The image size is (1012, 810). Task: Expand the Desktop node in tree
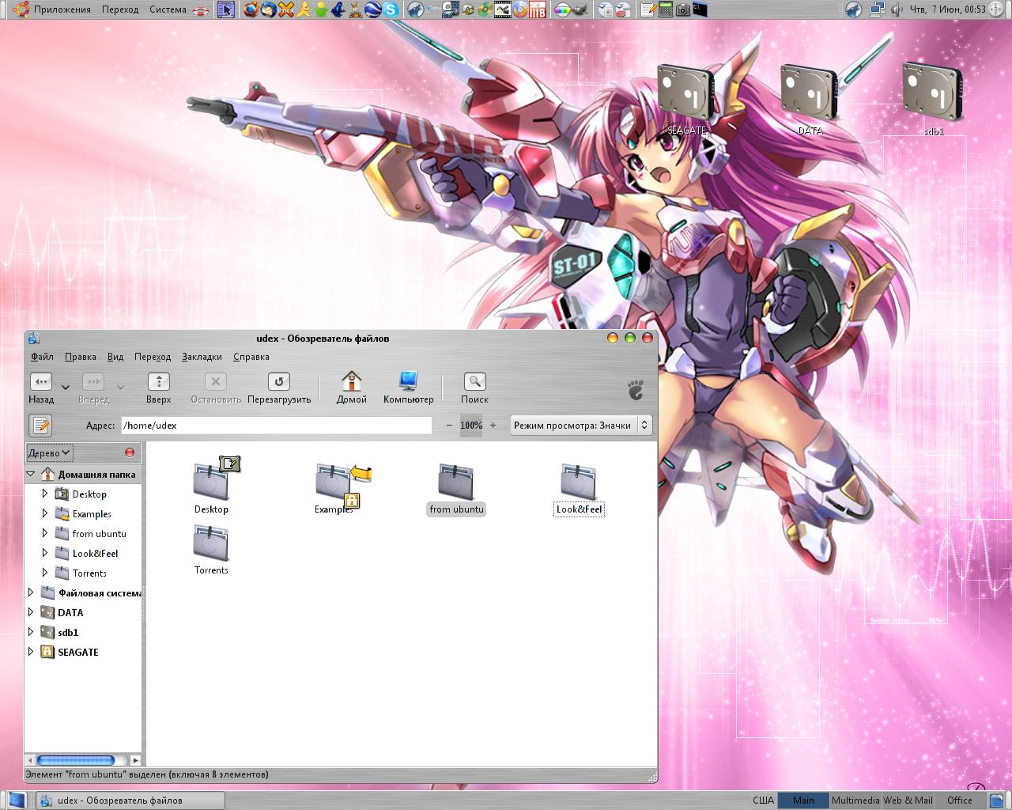[45, 494]
